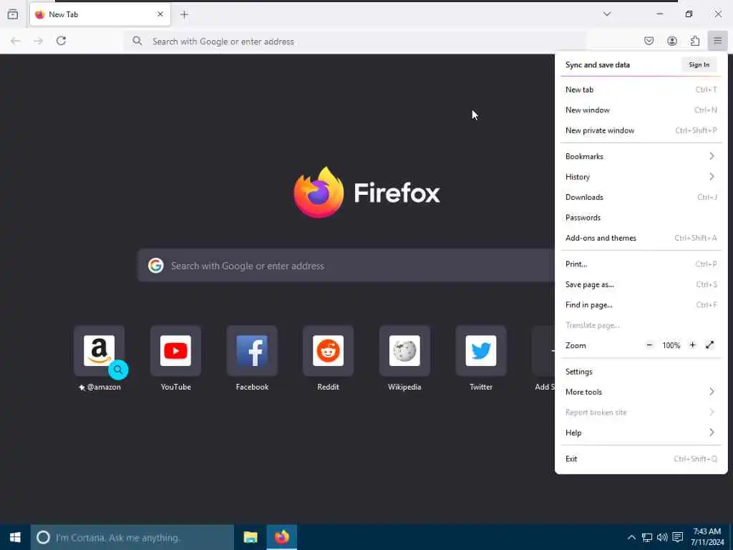
Task: Click the Firefox account avatar icon
Action: [x=672, y=41]
